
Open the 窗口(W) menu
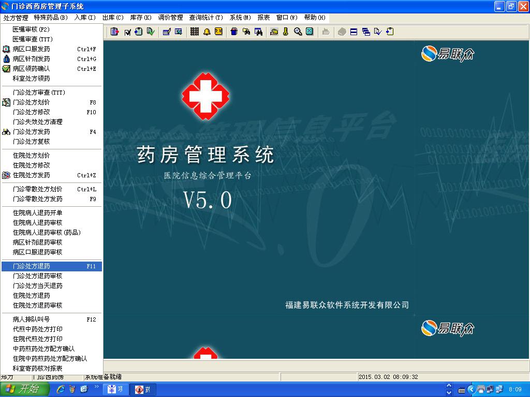[287, 18]
